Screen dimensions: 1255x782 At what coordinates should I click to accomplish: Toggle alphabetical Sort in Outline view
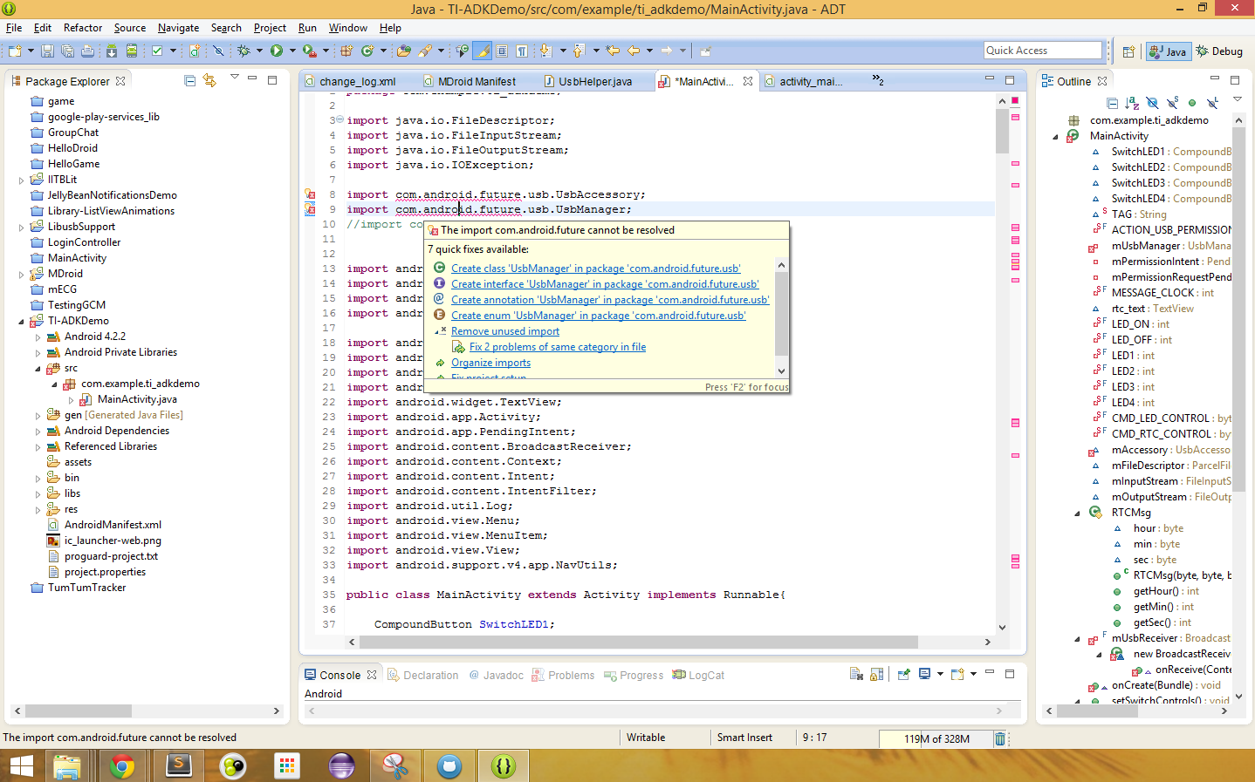pyautogui.click(x=1132, y=103)
